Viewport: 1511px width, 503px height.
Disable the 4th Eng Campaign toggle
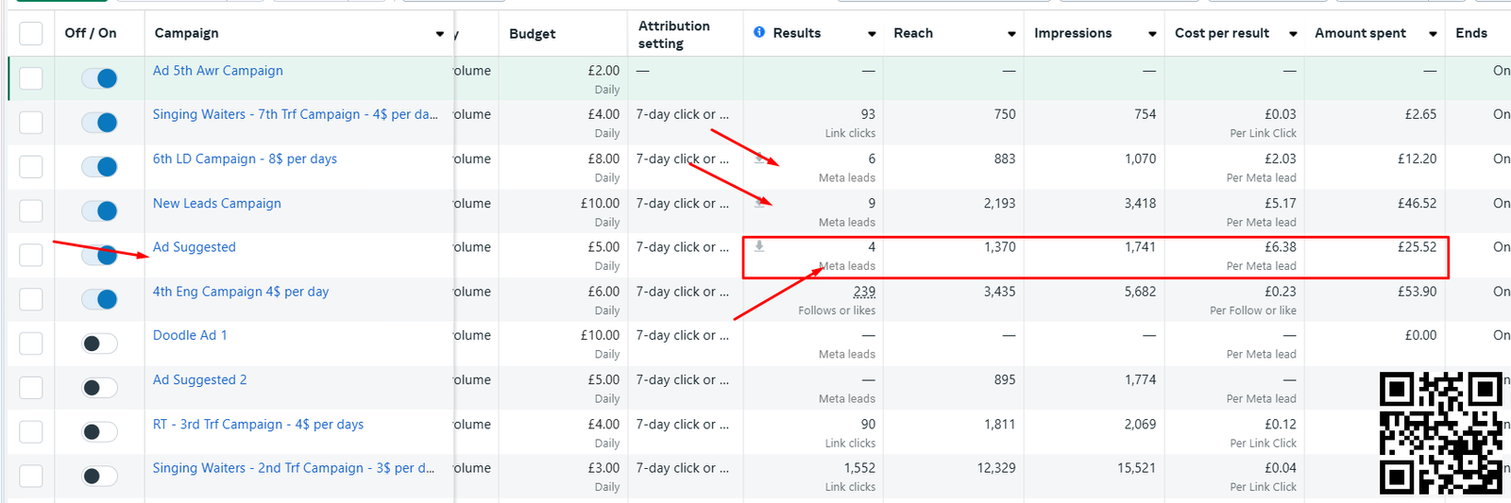point(99,299)
